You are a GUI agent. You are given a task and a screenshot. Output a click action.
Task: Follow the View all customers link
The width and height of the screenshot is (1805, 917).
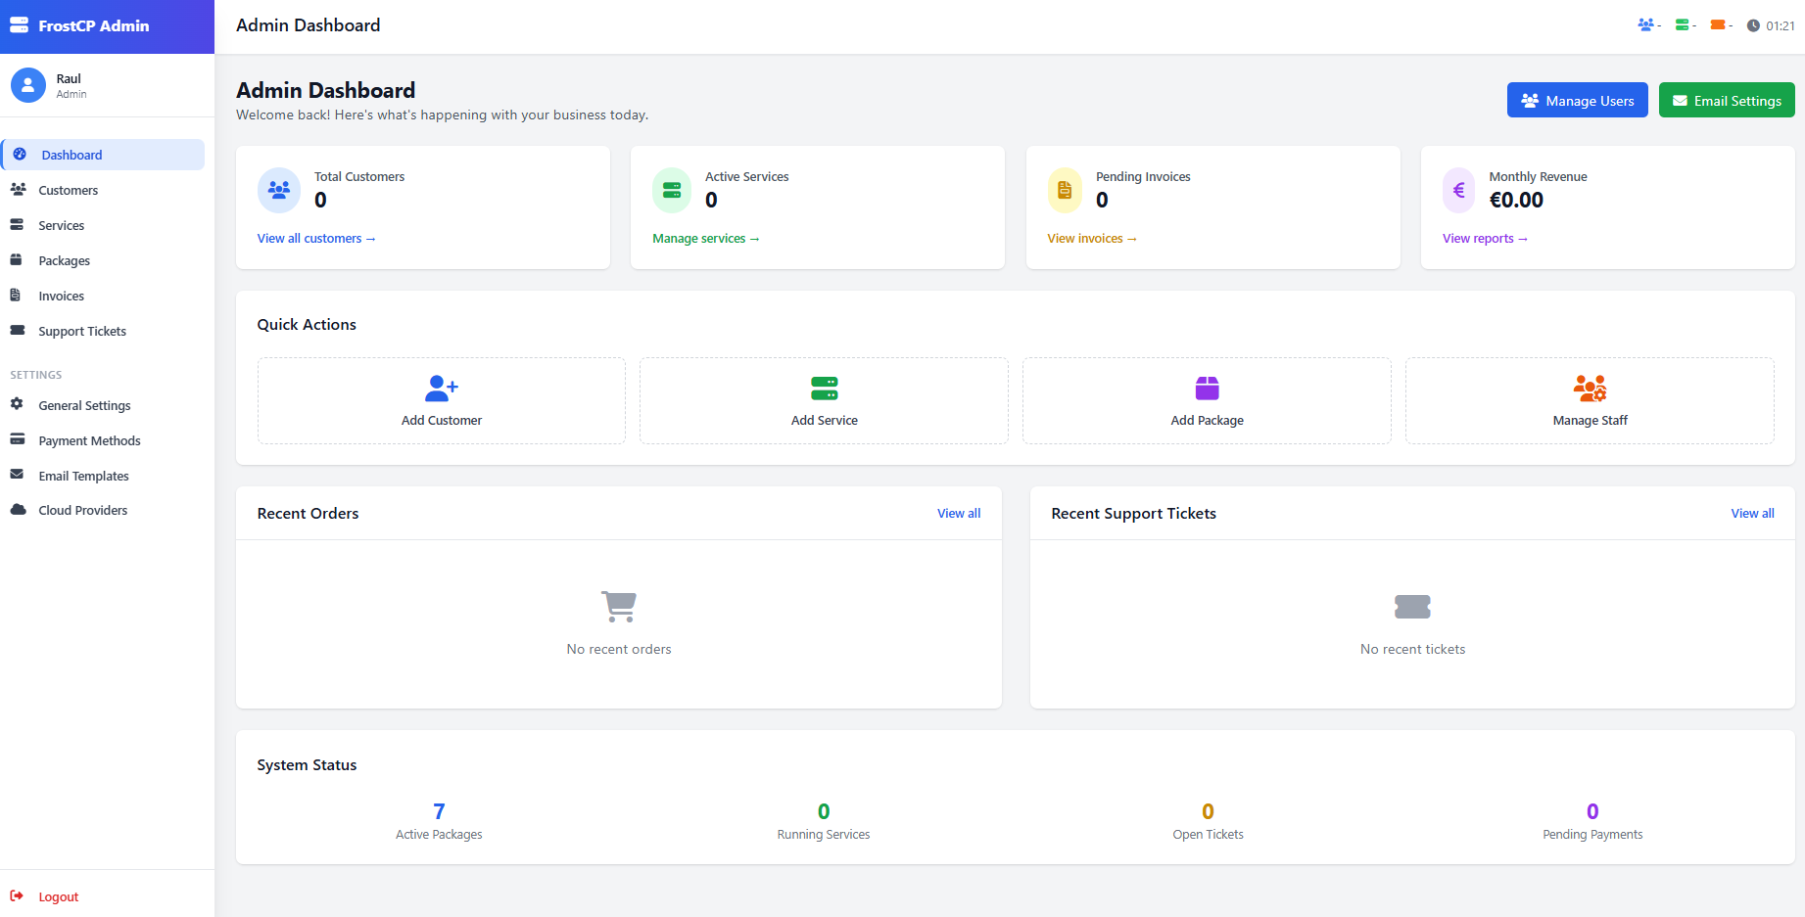click(x=316, y=238)
